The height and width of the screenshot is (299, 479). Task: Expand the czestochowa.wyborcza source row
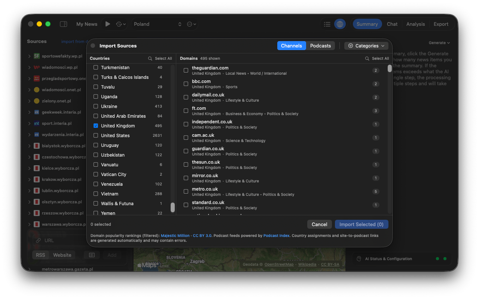click(x=29, y=157)
